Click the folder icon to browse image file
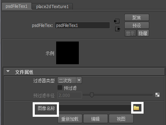Image resolution: width=166 pixels, height=125 pixels. tap(136, 108)
